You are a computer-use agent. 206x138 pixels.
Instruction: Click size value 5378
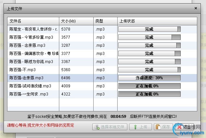pos(66,29)
